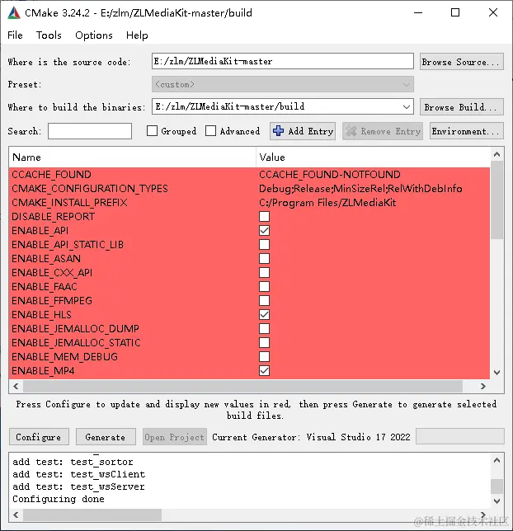Click the generator progress bar
This screenshot has width=513, height=531.
(x=459, y=436)
